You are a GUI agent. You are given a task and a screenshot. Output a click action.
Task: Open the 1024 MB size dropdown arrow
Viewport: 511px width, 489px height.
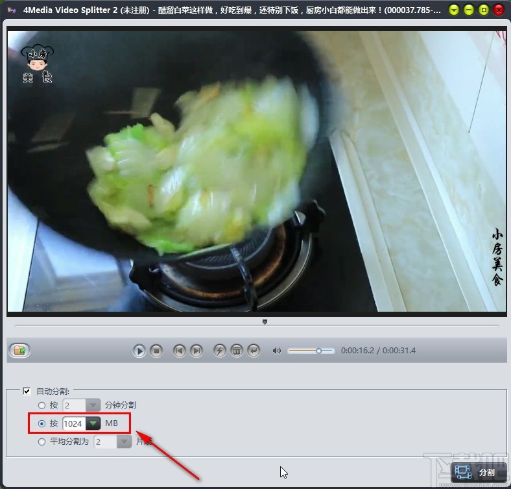[x=93, y=423]
